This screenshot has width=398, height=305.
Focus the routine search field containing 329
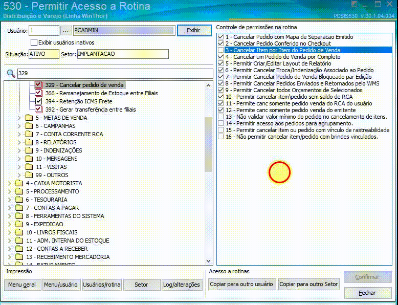tap(115, 74)
